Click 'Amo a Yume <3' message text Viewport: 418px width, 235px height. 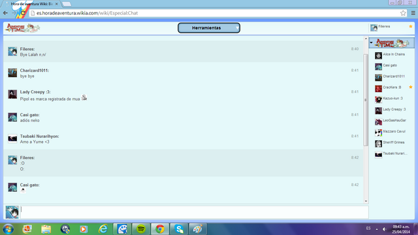[35, 142]
